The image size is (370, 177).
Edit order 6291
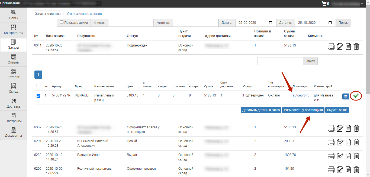pyautogui.click(x=340, y=142)
